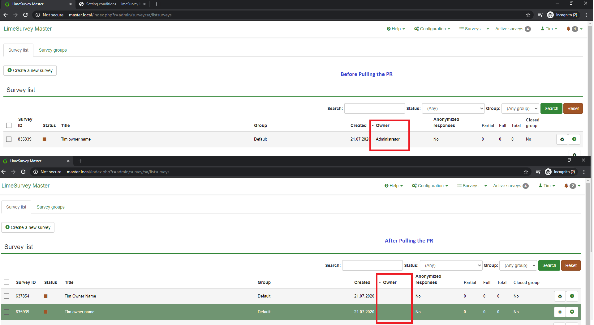Open the Survey groups tab in the upper window
594x325 pixels.
pyautogui.click(x=53, y=50)
